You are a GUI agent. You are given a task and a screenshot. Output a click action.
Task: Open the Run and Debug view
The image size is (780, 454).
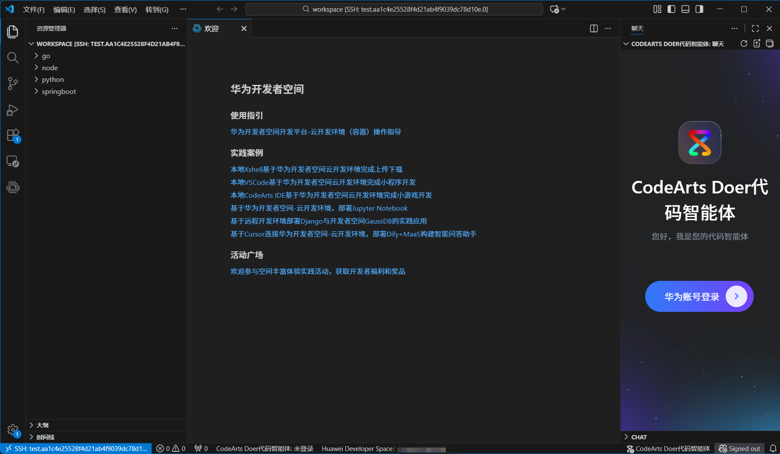13,110
